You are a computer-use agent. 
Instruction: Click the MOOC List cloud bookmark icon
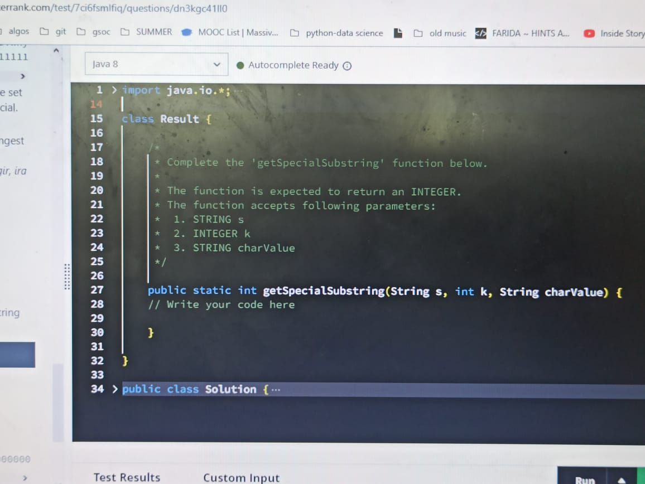pos(186,32)
